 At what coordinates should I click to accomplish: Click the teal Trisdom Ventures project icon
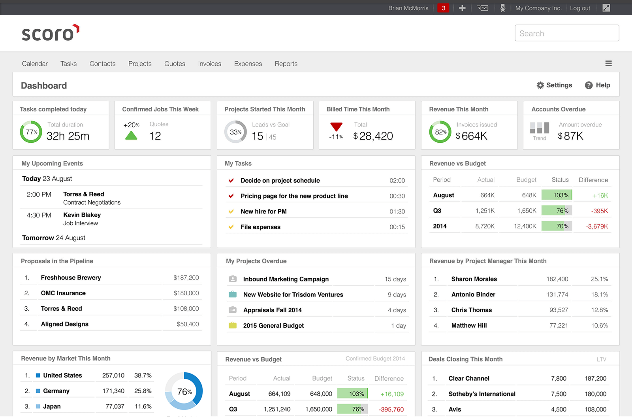pyautogui.click(x=233, y=294)
